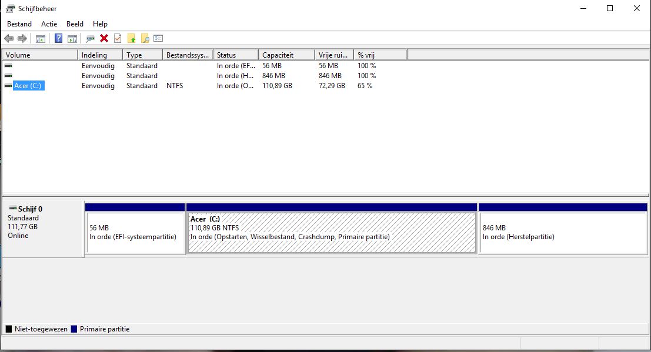
Task: Click the Online status under Schijf 0
Action: pos(18,236)
